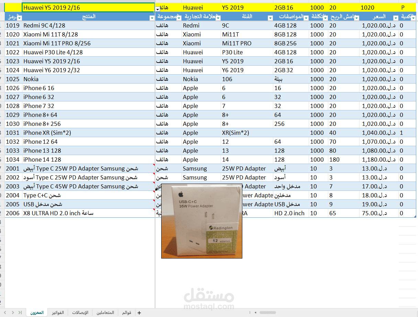Screen dimensions: 418x317
Task: Select the price cell 1,180.00 د.ل
Action: [x=379, y=160]
